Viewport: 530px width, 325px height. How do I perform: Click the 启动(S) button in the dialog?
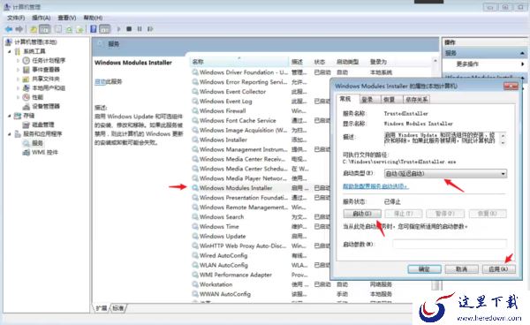(x=362, y=214)
